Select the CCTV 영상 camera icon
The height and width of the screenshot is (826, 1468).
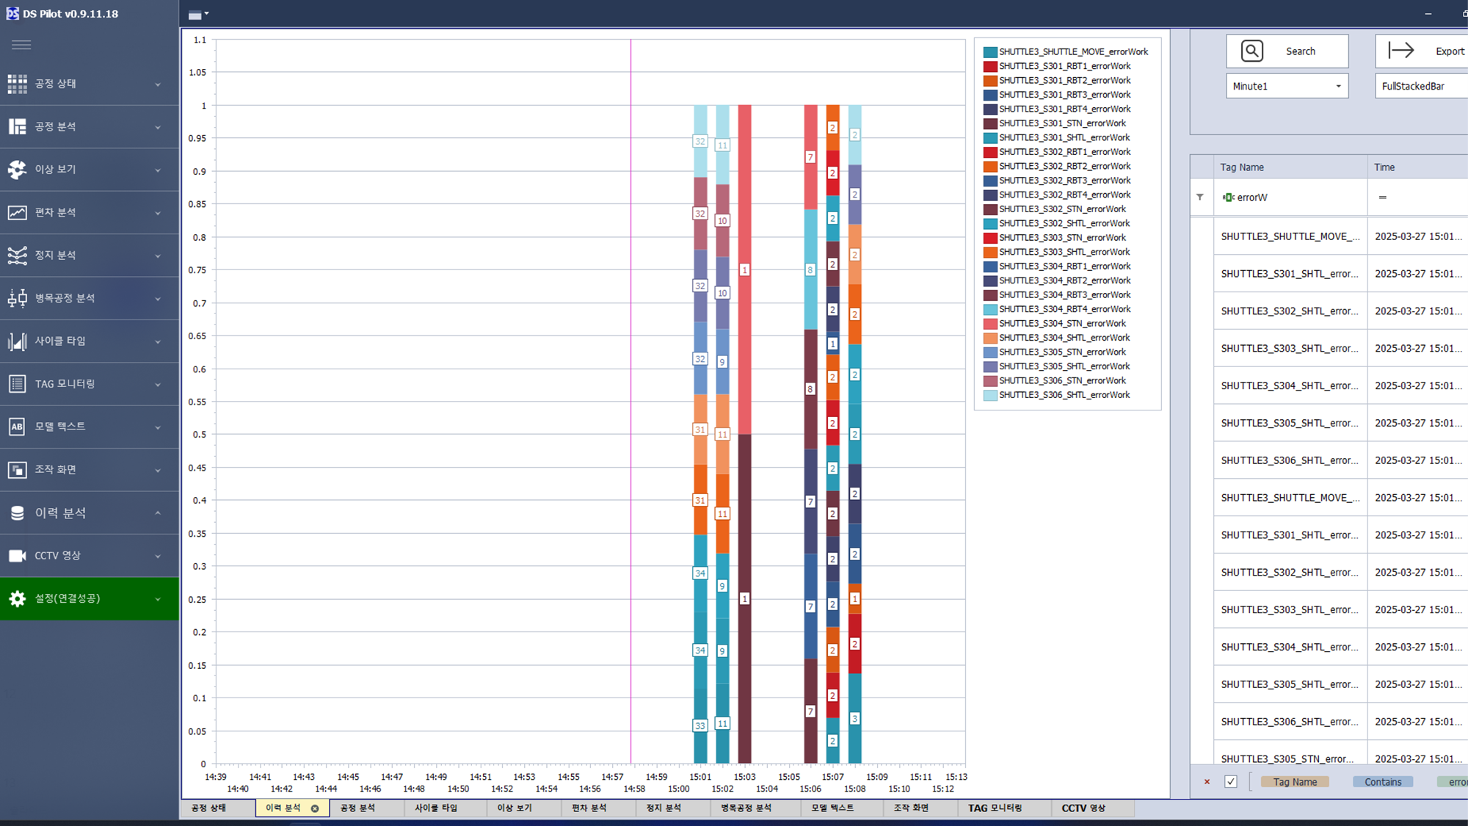click(x=18, y=556)
